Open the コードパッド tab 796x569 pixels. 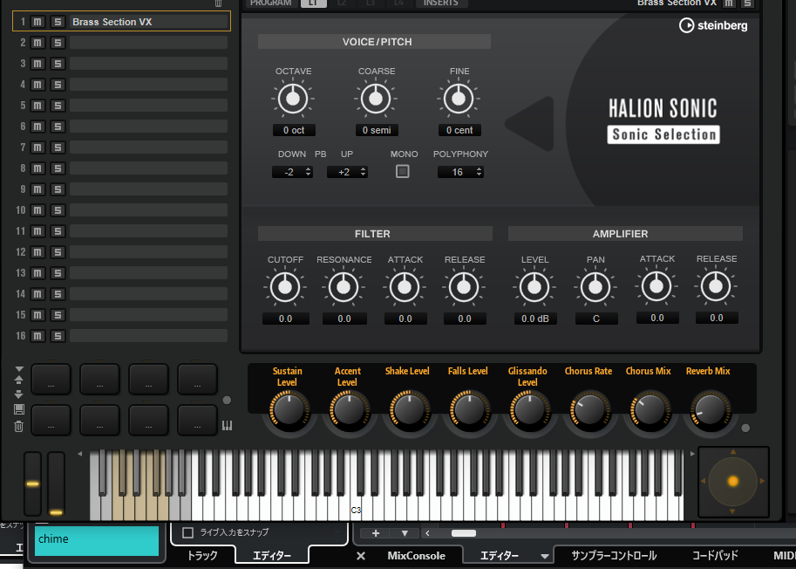[715, 555]
